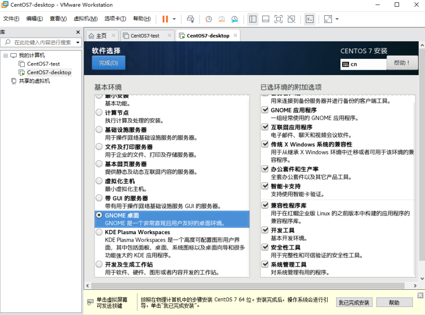
Task: Click the 帮助！ button in installer
Action: pyautogui.click(x=402, y=63)
